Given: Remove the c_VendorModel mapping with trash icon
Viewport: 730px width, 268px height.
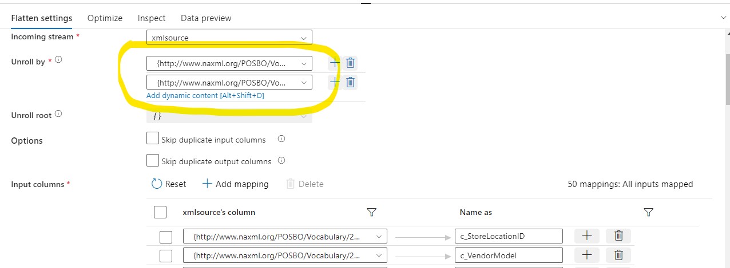Looking at the screenshot, I should click(x=618, y=255).
